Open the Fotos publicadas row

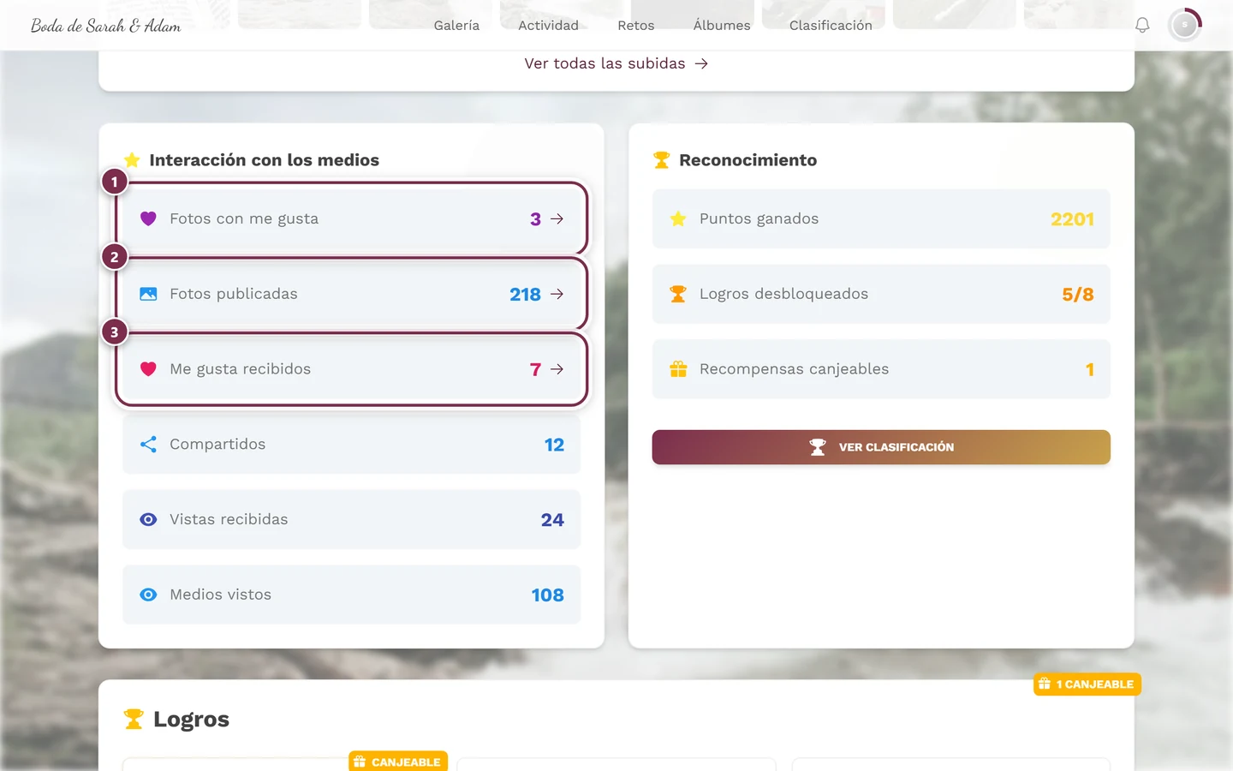click(x=351, y=294)
